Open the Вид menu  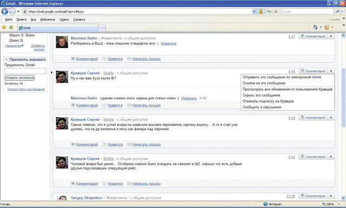[x=34, y=19]
